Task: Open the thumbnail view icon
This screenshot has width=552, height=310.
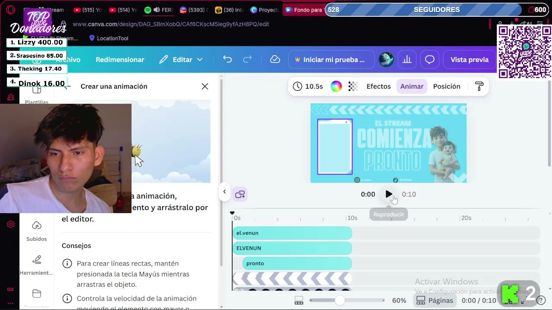Action: pyautogui.click(x=299, y=301)
